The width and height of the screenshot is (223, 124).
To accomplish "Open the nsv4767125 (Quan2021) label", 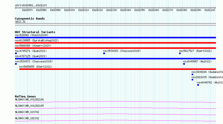I will (x=31, y=56).
